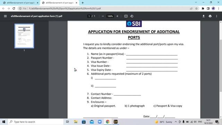Click the battery tray icon
Image resolution: width=222 pixels, height=125 pixels.
tap(187, 122)
